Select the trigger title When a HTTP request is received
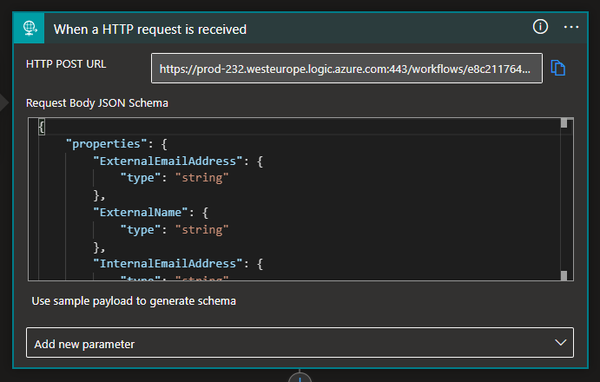Viewport: 600px width, 382px height. (x=150, y=29)
